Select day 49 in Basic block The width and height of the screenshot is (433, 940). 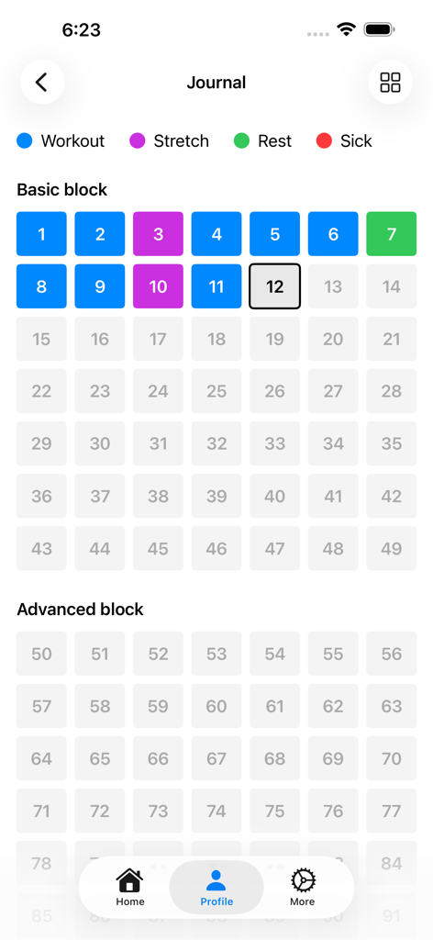click(391, 548)
